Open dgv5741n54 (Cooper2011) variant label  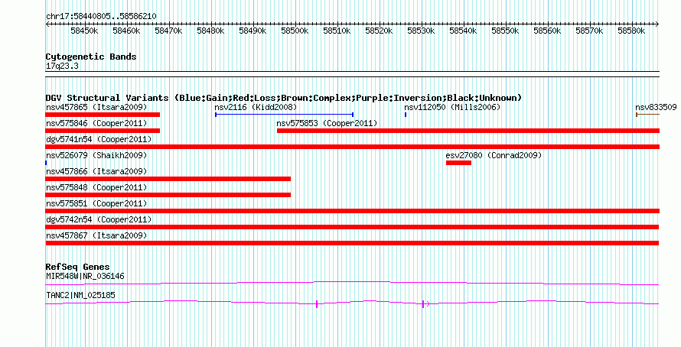(x=99, y=139)
